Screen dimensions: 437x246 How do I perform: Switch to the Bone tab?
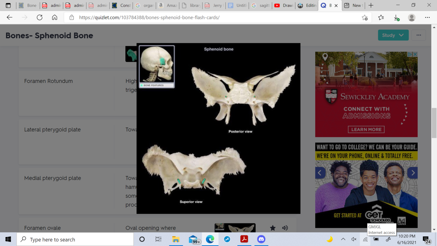[x=28, y=5]
